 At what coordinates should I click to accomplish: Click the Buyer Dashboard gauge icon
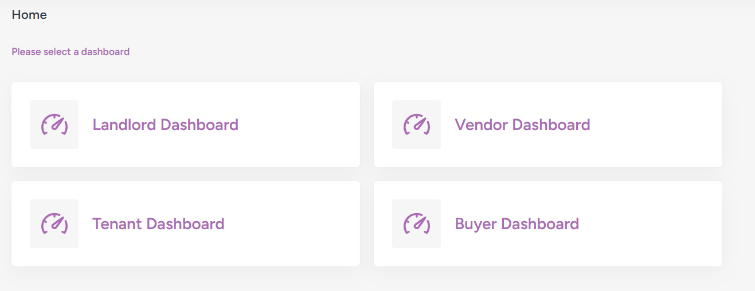coord(416,224)
